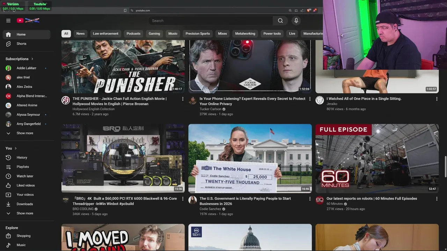The image size is (447, 251).
Task: Select the Mixes filter chip
Action: (x=222, y=33)
